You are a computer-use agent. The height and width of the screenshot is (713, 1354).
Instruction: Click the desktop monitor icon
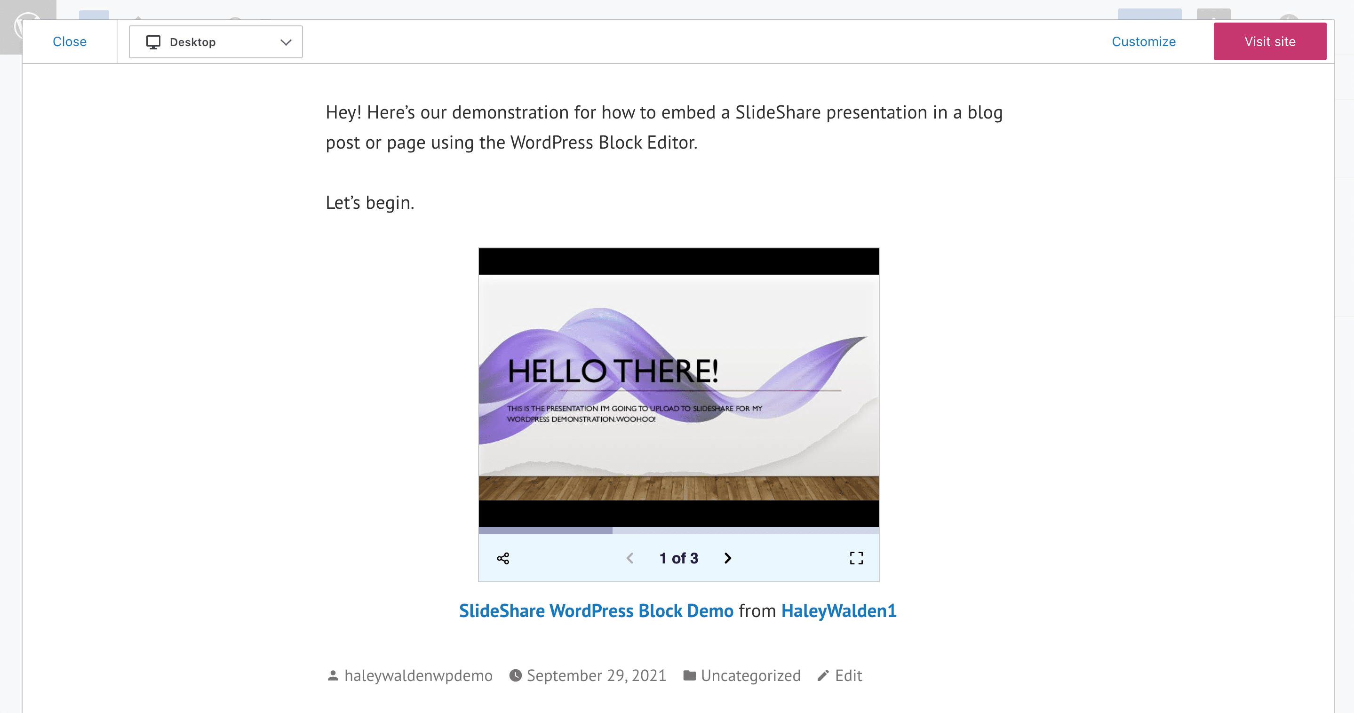(x=153, y=42)
